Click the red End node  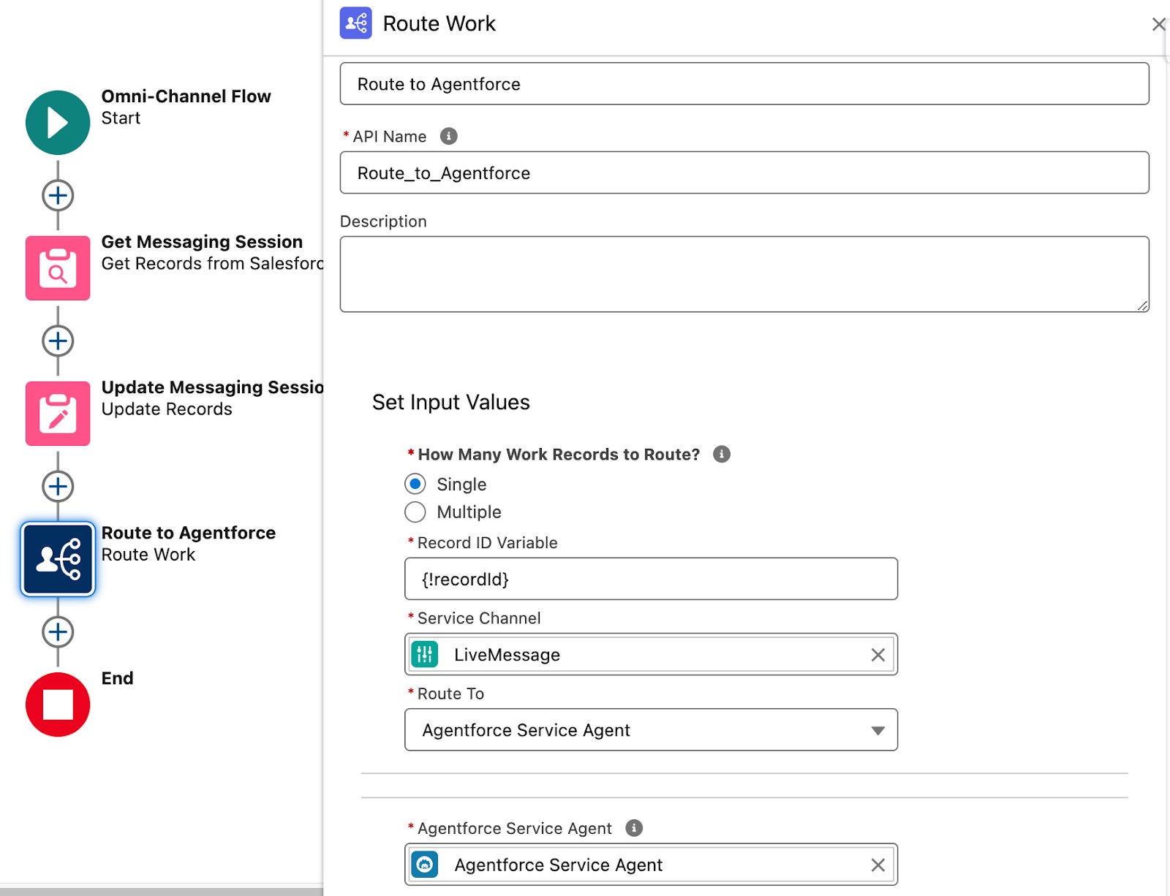pos(58,705)
